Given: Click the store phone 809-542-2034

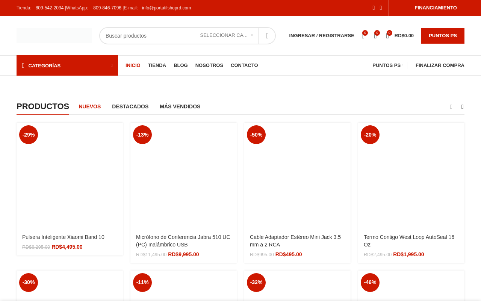Looking at the screenshot, I should pos(50,8).
